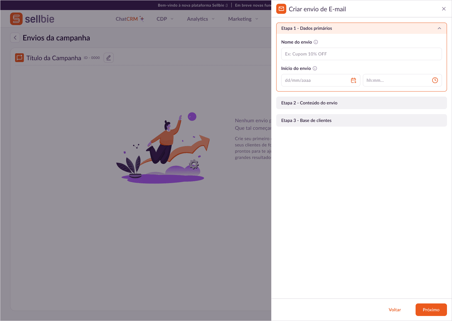
Task: Click the Voltar button
Action: click(395, 310)
